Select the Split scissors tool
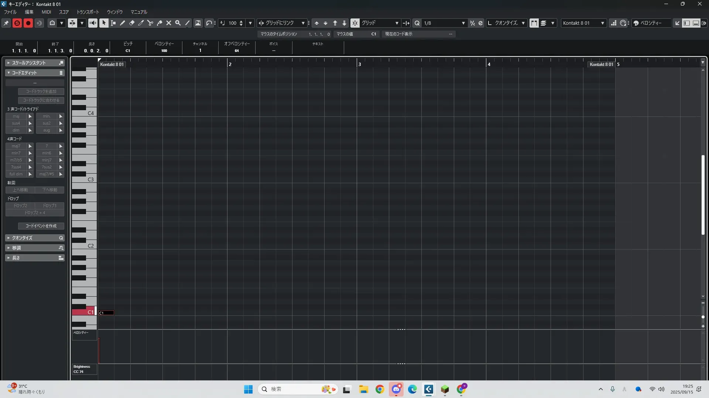The height and width of the screenshot is (398, 709). [150, 23]
